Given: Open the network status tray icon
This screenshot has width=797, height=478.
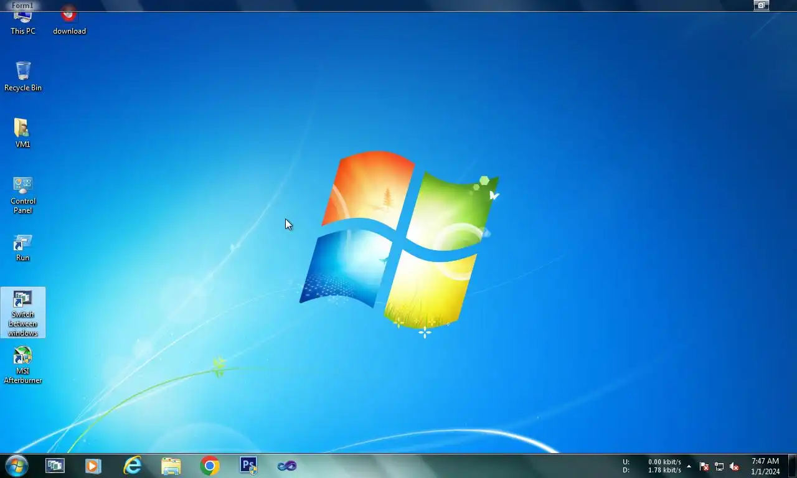Looking at the screenshot, I should click(x=719, y=466).
